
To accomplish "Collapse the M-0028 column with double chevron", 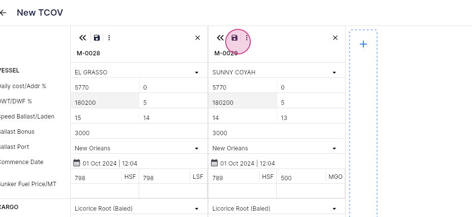I will [83, 38].
